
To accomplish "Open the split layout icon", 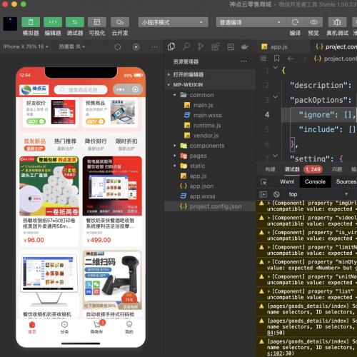I will [231, 46].
